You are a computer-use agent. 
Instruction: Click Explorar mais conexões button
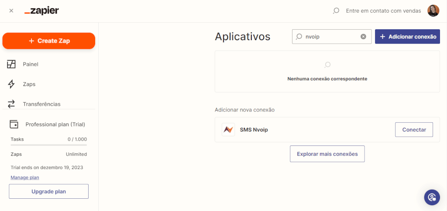point(327,154)
